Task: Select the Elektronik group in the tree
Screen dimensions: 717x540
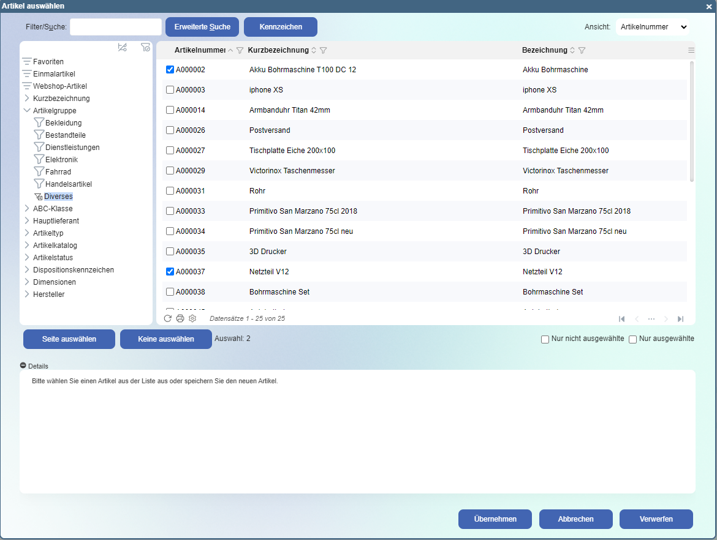Action: click(61, 160)
